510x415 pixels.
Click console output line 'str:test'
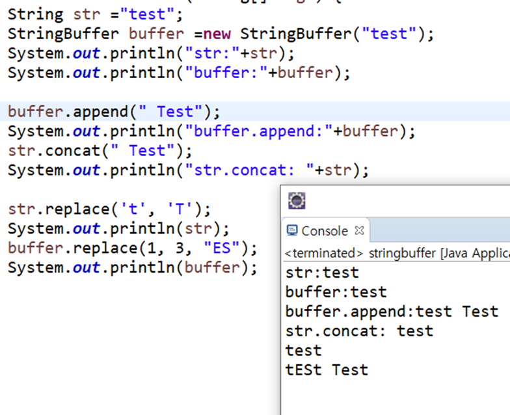322,273
